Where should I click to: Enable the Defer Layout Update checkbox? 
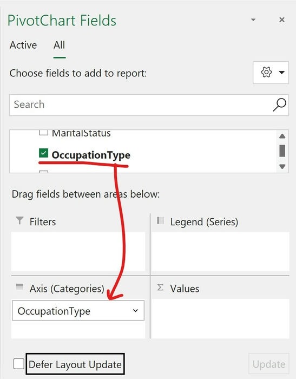[x=18, y=364]
